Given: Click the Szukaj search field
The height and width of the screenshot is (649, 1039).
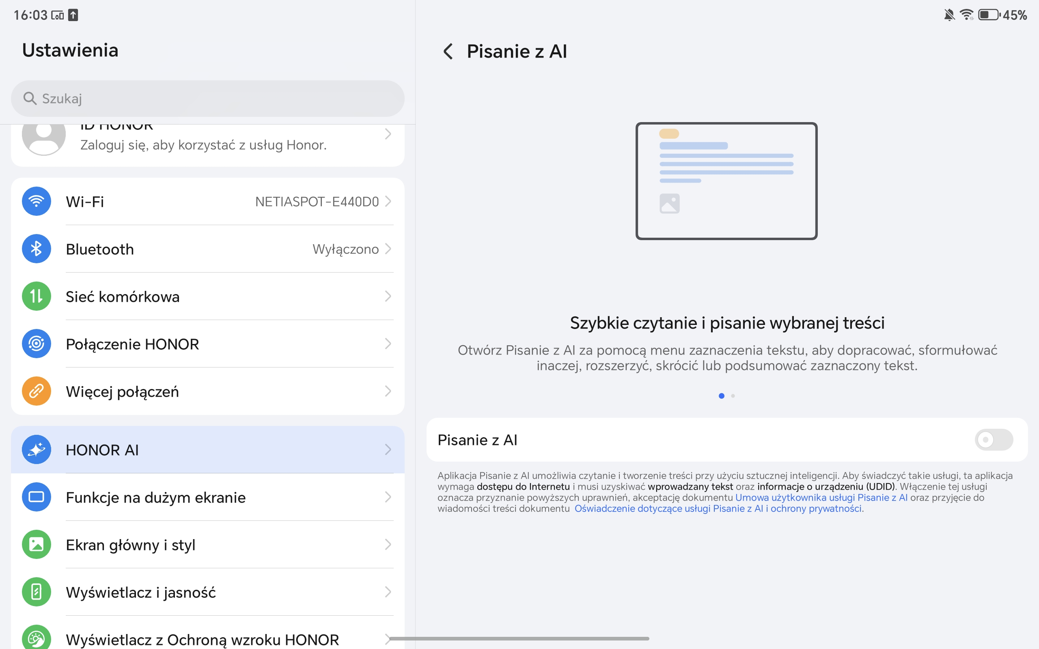Looking at the screenshot, I should point(207,98).
